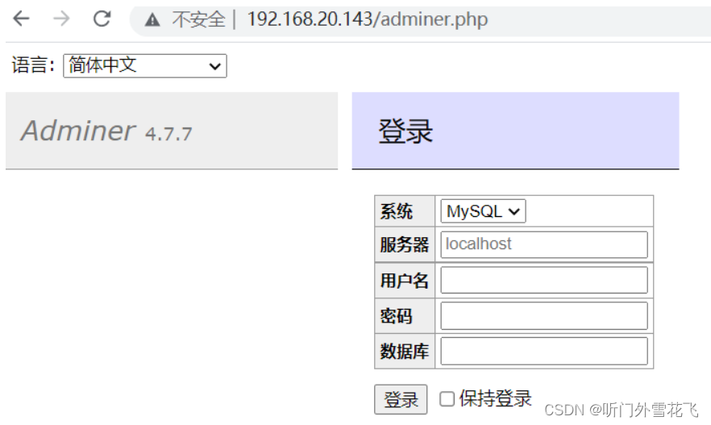Focus the 密码 password input field
The width and height of the screenshot is (711, 425).
tap(543, 315)
